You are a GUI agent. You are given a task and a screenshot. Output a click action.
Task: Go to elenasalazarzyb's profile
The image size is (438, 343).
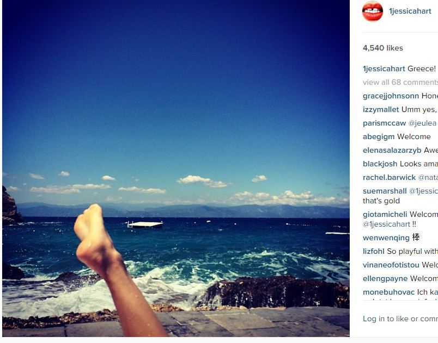point(392,150)
